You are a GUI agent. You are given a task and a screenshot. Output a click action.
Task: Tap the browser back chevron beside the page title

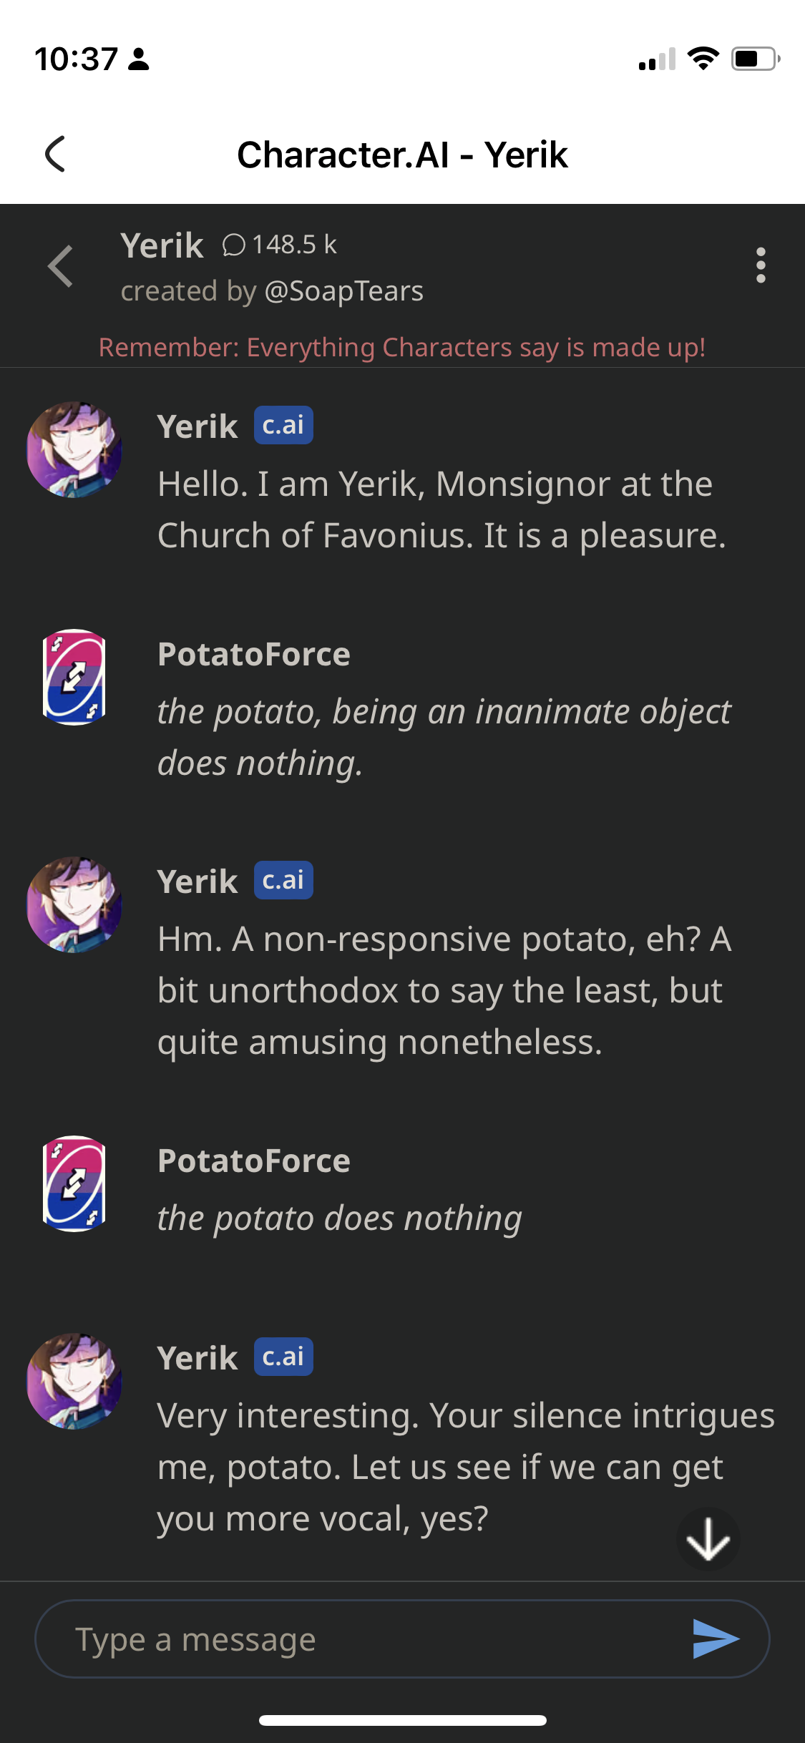55,154
